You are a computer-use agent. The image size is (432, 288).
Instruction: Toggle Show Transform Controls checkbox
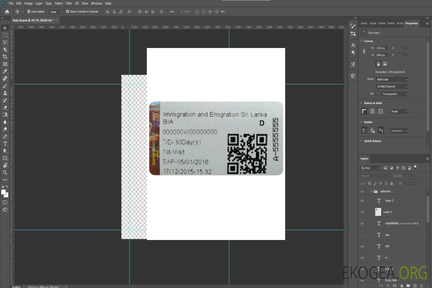pos(68,12)
